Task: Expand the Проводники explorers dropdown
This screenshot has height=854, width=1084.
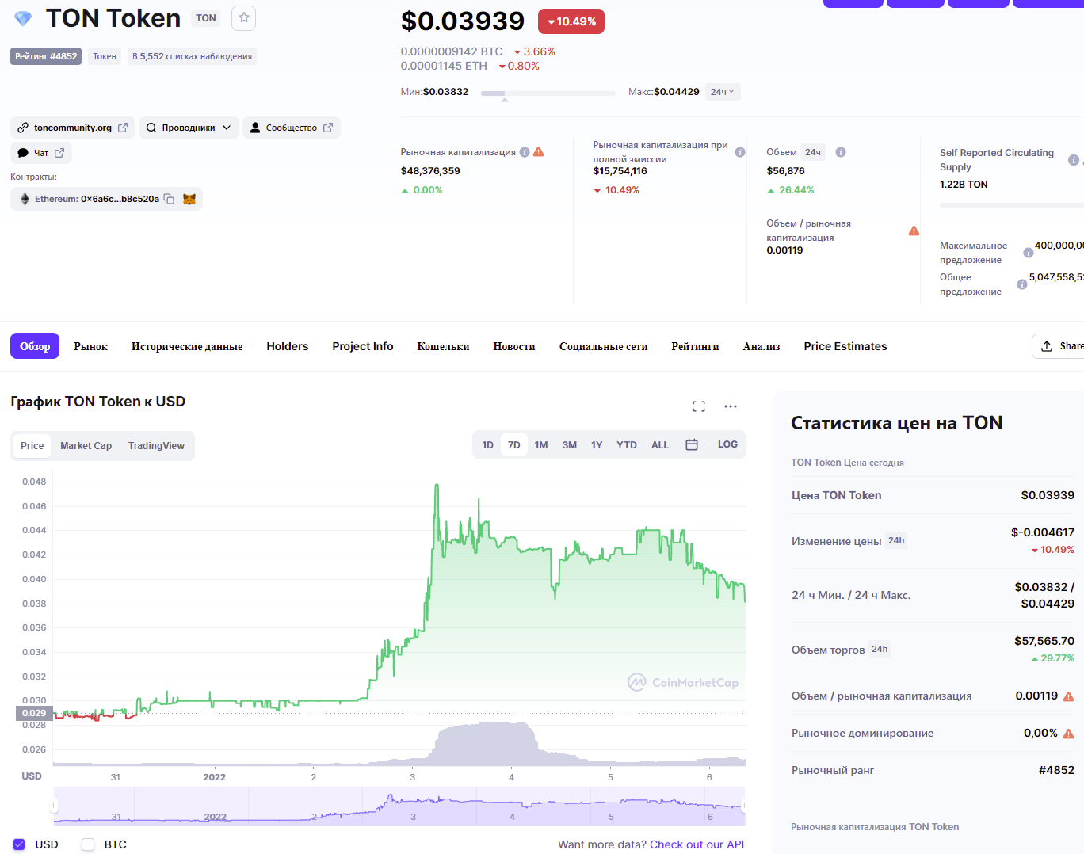Action: point(189,128)
